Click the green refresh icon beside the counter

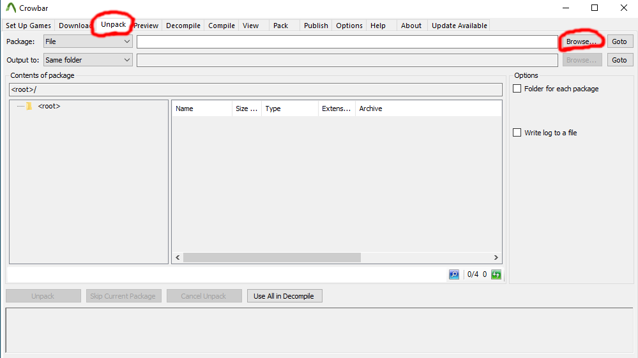[x=496, y=274]
